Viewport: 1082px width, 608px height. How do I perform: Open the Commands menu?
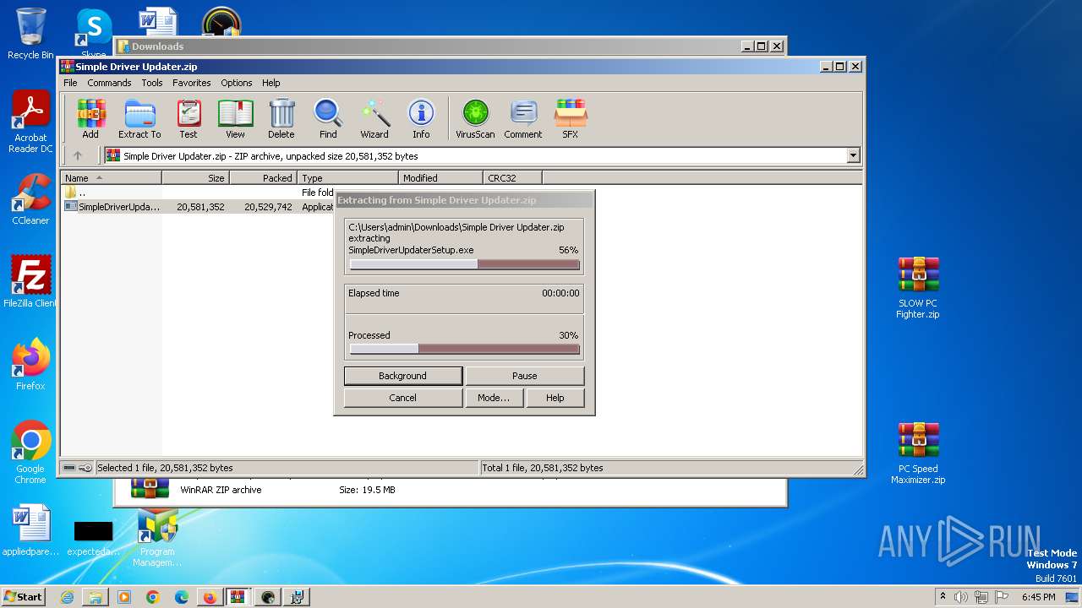(109, 83)
